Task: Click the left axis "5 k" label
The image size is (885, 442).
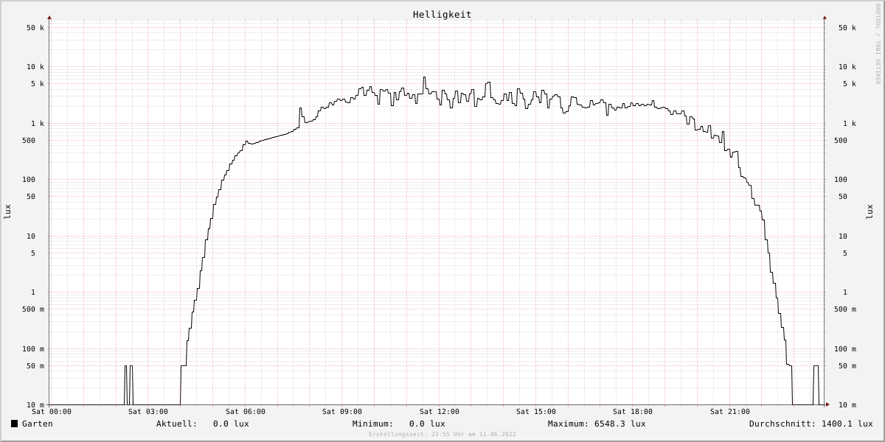Action: point(38,84)
